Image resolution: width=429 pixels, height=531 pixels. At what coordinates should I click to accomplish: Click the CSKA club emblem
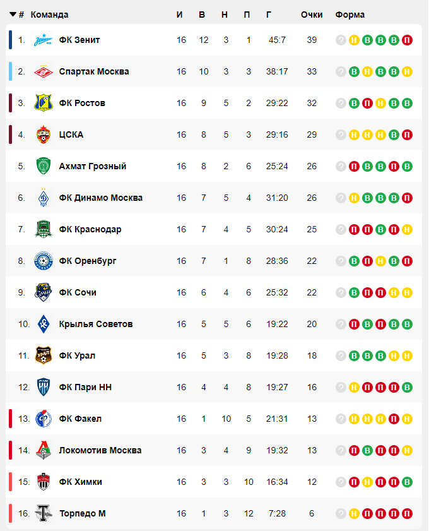44,134
